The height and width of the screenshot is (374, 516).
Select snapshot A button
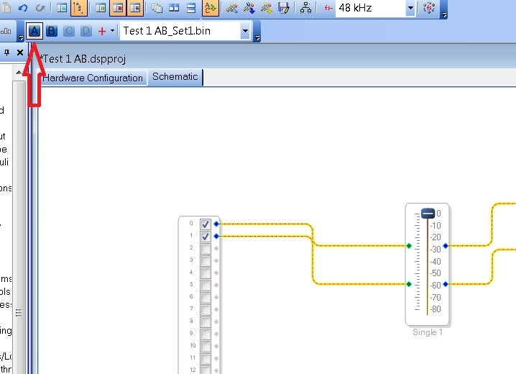(x=34, y=31)
